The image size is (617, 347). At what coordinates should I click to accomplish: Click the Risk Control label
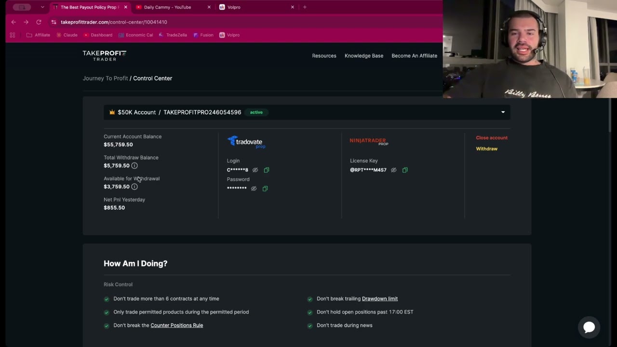point(118,284)
